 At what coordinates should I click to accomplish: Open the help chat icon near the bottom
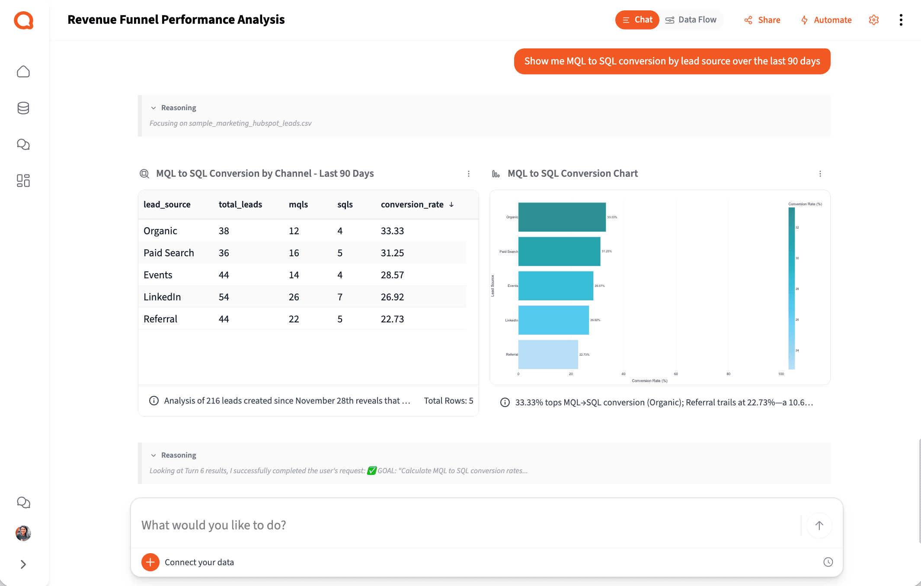[23, 503]
